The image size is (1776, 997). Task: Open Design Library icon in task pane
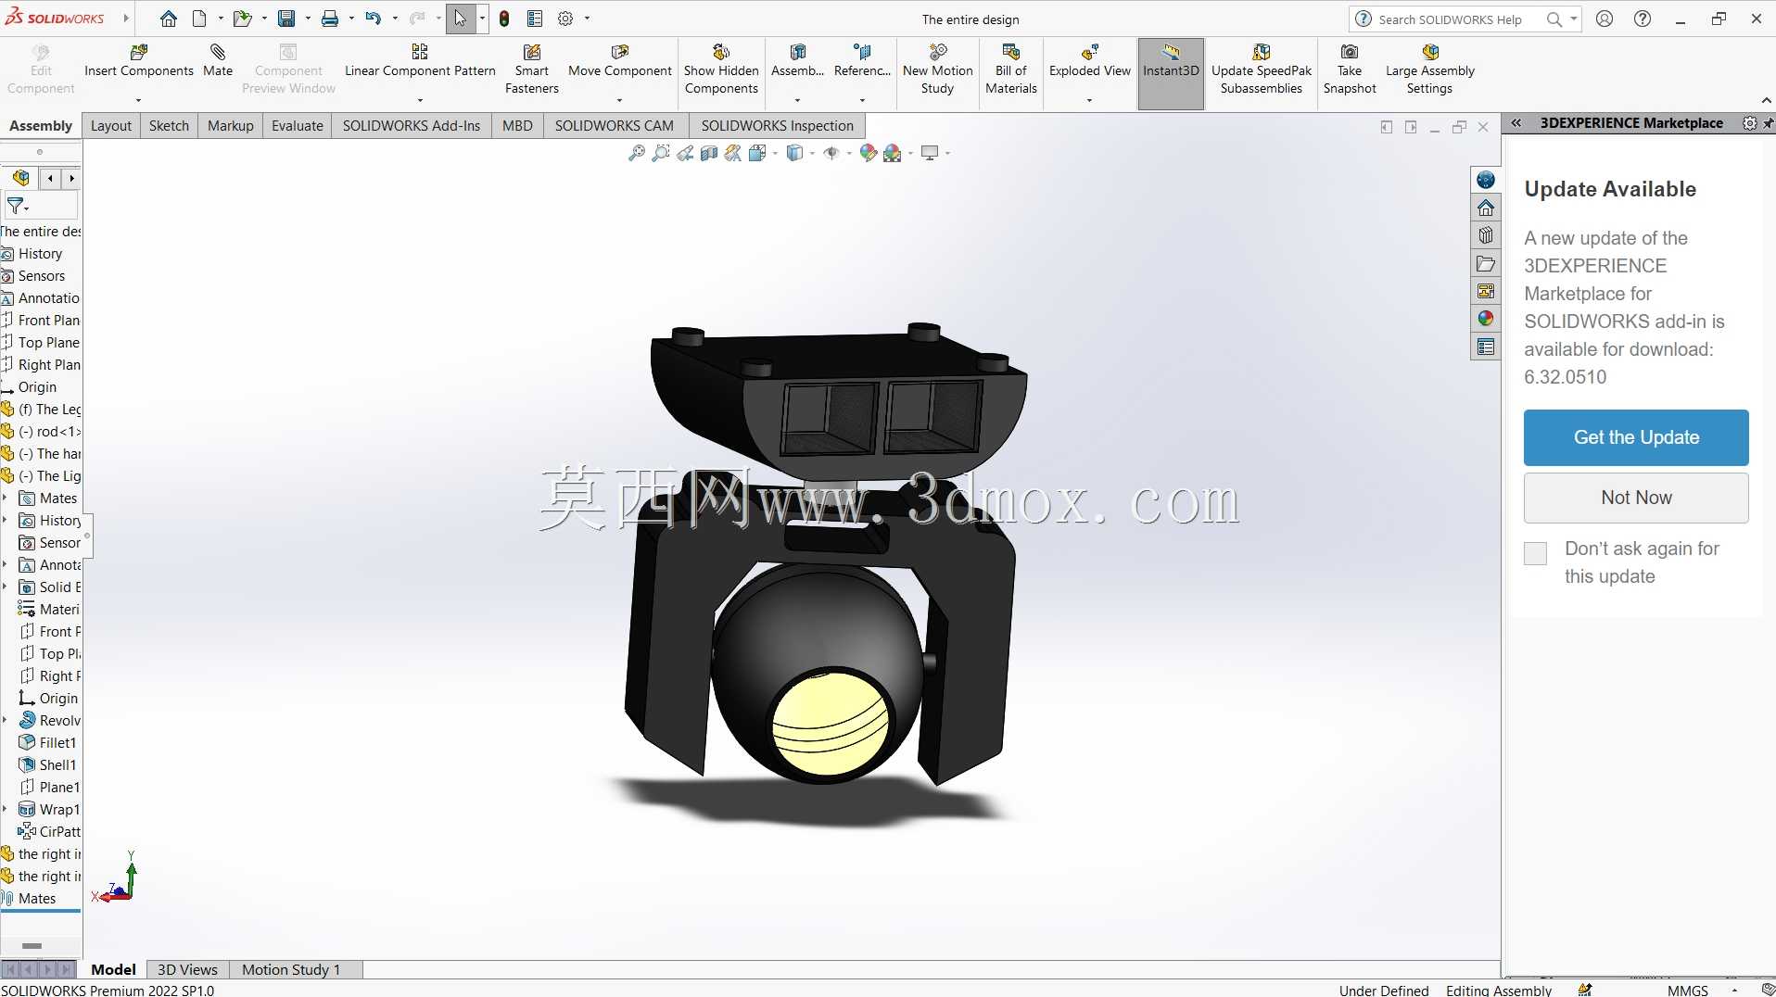point(1486,235)
